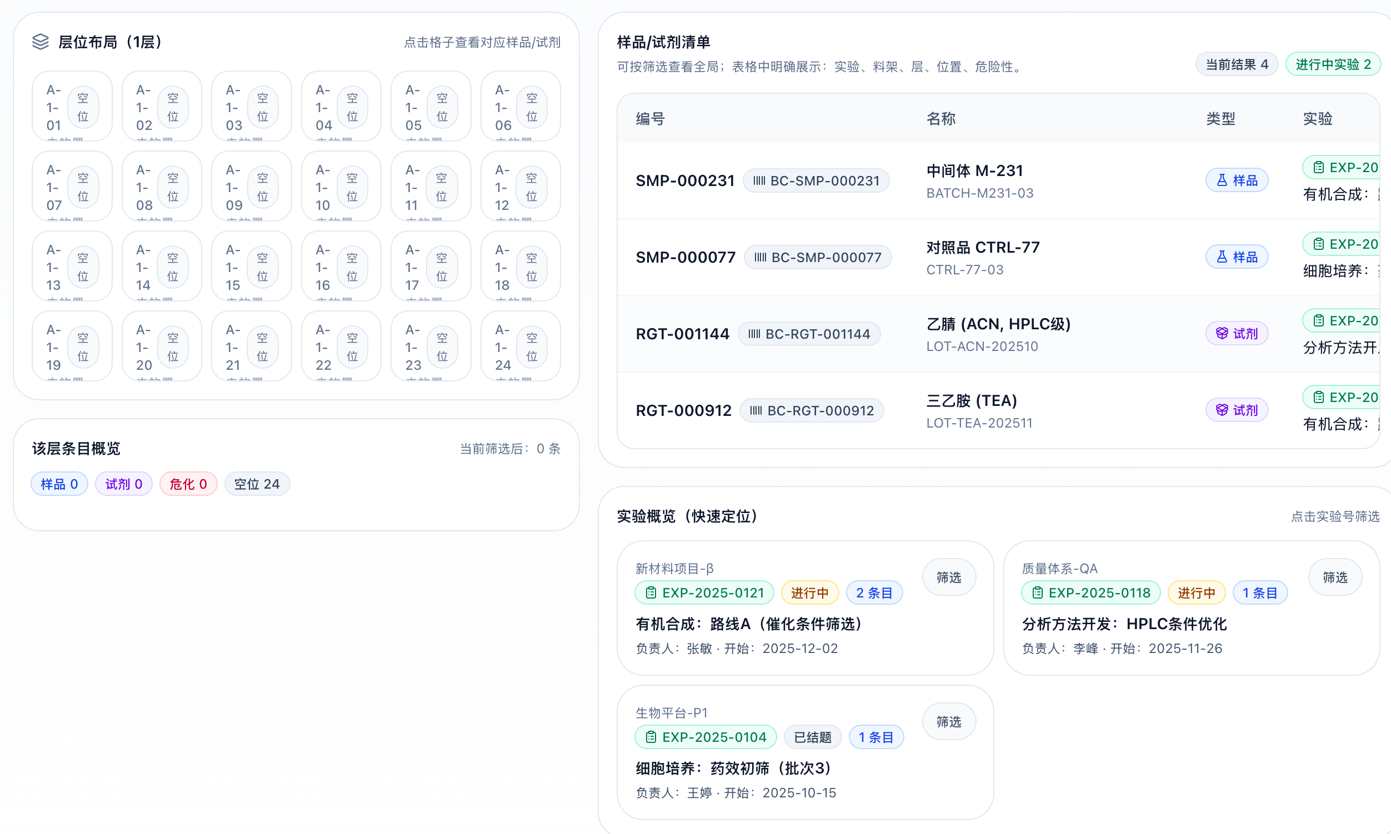Select grid slot A-1-19
Viewport: 1391px width, 834px height.
pos(72,345)
